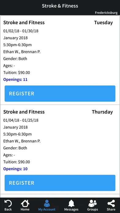Open the Messages bell icon
Viewport: 120px width, 213px height.
[x=71, y=204]
